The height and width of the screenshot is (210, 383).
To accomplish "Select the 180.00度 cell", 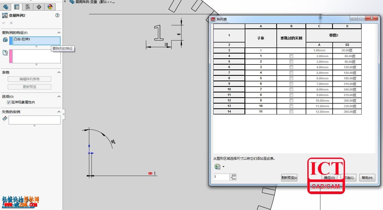I will click(347, 78).
